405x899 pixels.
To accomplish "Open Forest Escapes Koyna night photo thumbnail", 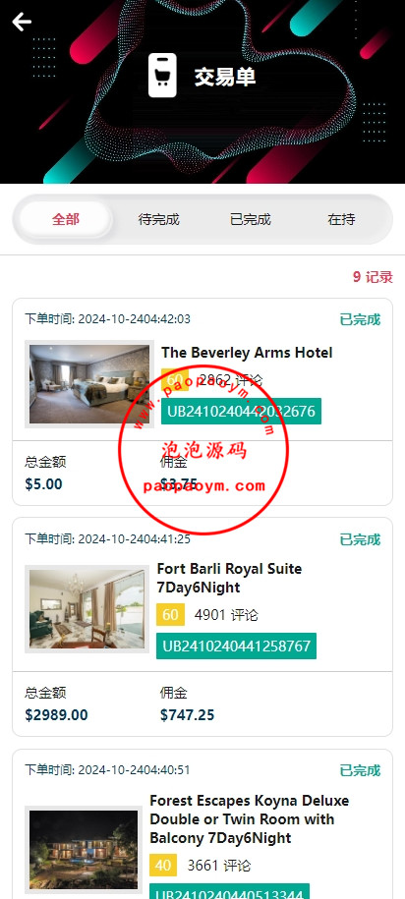I will (84, 850).
